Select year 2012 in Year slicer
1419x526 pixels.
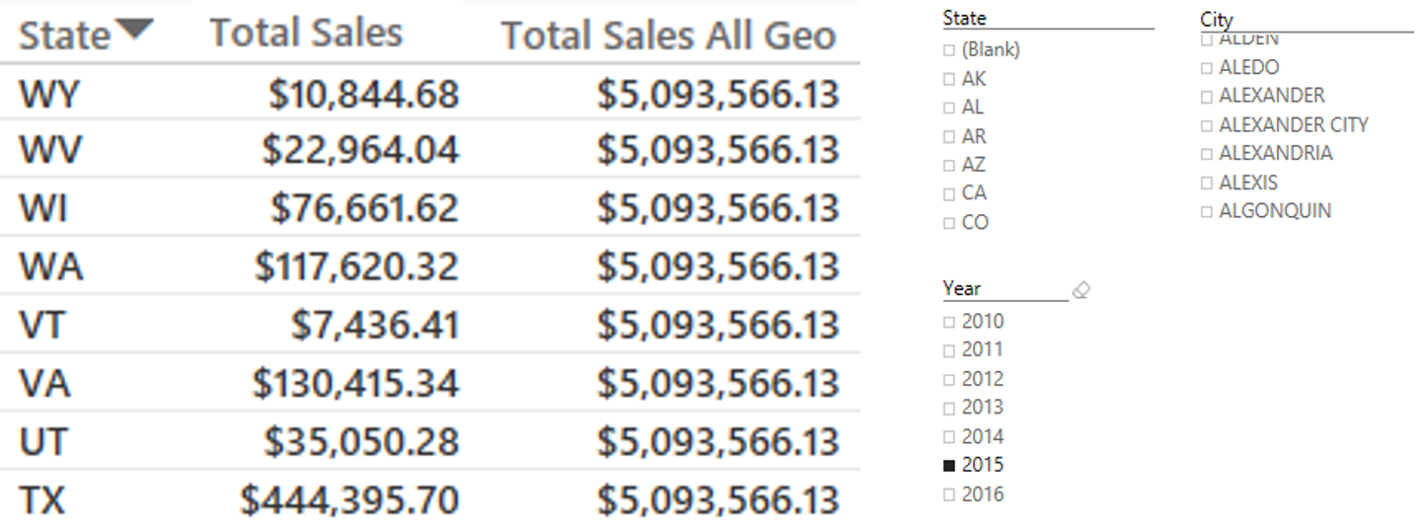click(949, 380)
